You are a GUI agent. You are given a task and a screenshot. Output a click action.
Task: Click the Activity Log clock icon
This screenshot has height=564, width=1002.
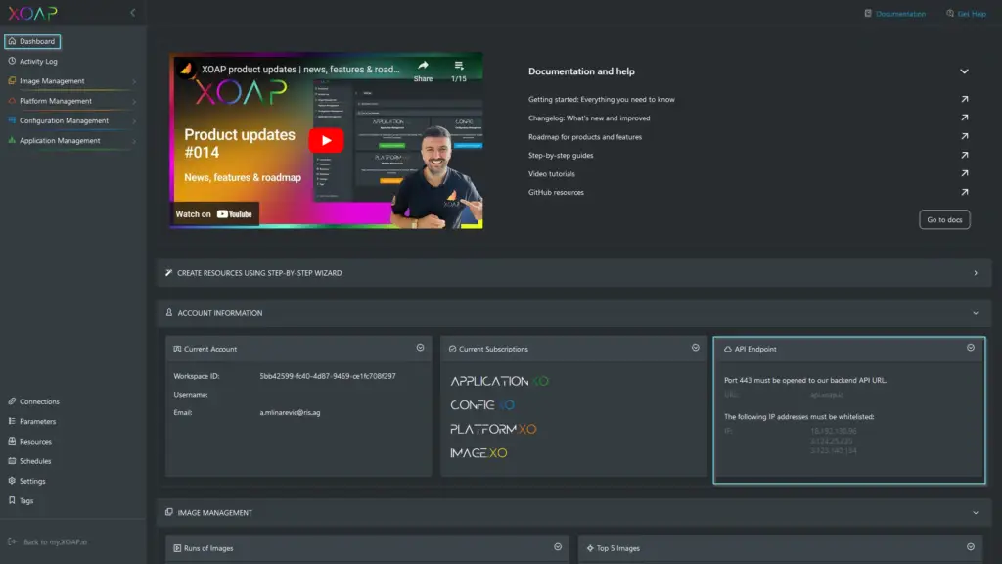pos(12,61)
